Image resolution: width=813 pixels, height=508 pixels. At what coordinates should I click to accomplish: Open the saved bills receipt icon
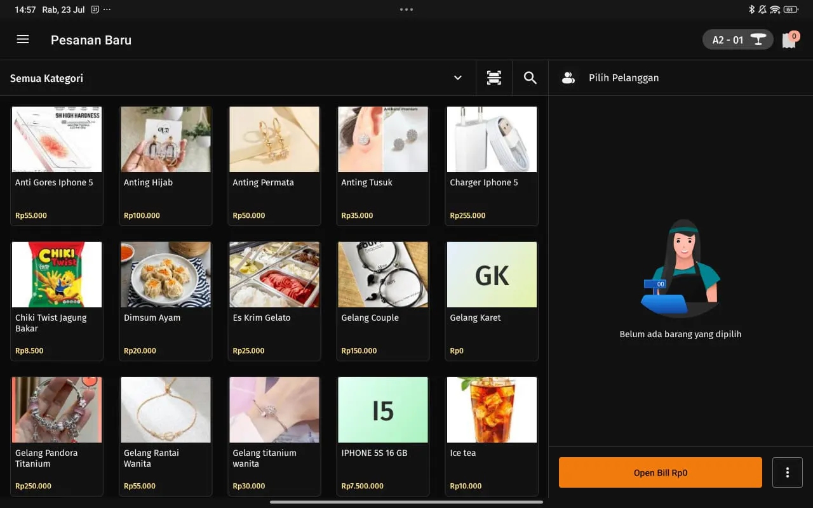click(789, 40)
